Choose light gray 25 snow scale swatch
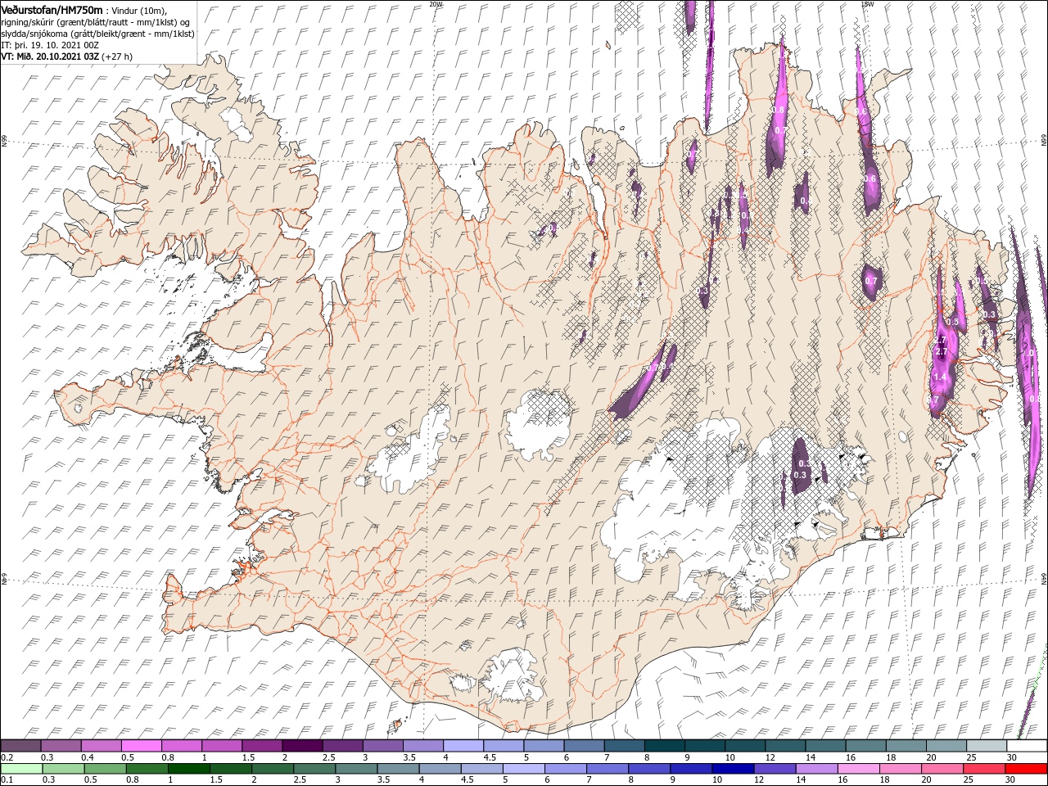 click(987, 746)
